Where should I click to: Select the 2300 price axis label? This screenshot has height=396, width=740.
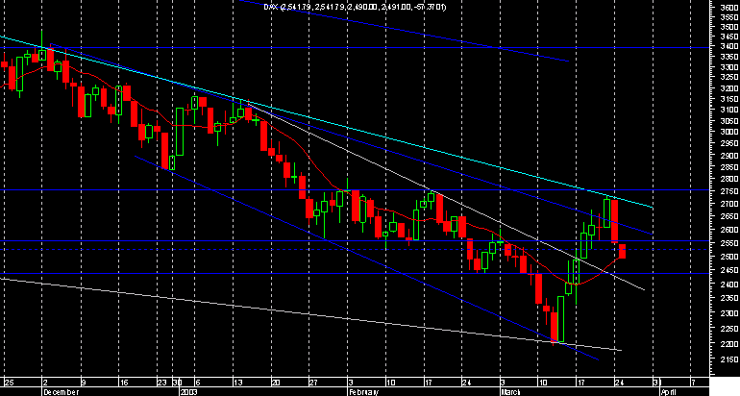[729, 313]
